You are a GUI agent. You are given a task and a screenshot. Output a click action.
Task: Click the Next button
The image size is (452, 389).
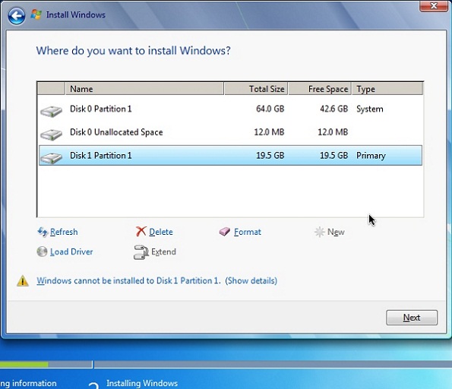click(412, 318)
